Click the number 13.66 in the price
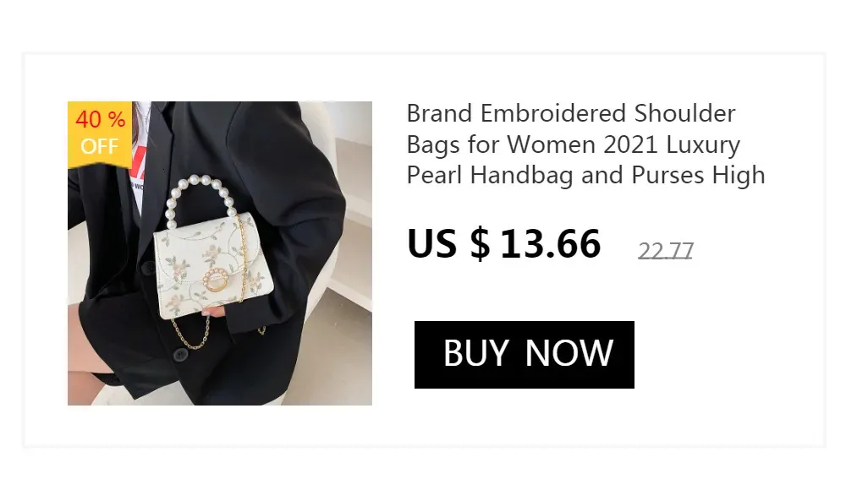The image size is (846, 490). coord(551,243)
